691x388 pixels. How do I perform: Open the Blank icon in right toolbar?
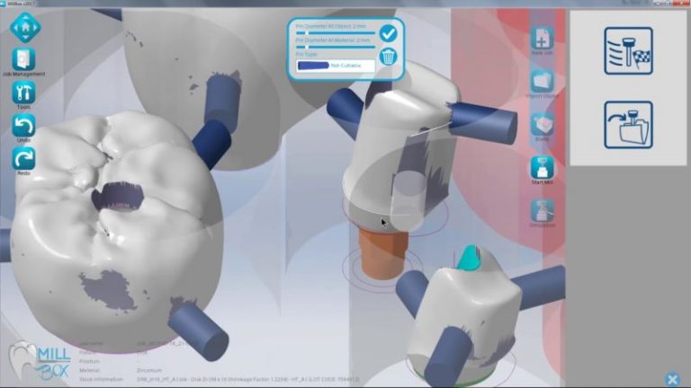pyautogui.click(x=543, y=125)
